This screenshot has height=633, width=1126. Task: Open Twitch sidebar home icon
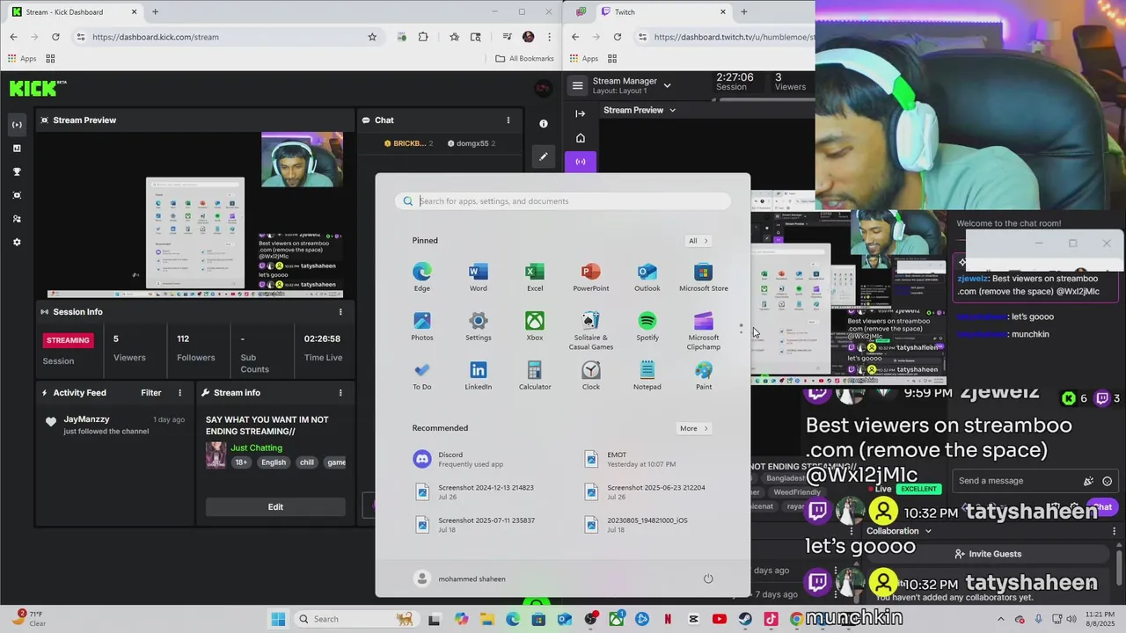[580, 138]
